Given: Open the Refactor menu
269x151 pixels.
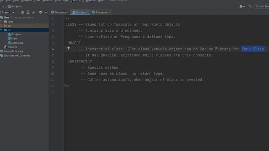Looking at the screenshot, I should 47,1.
